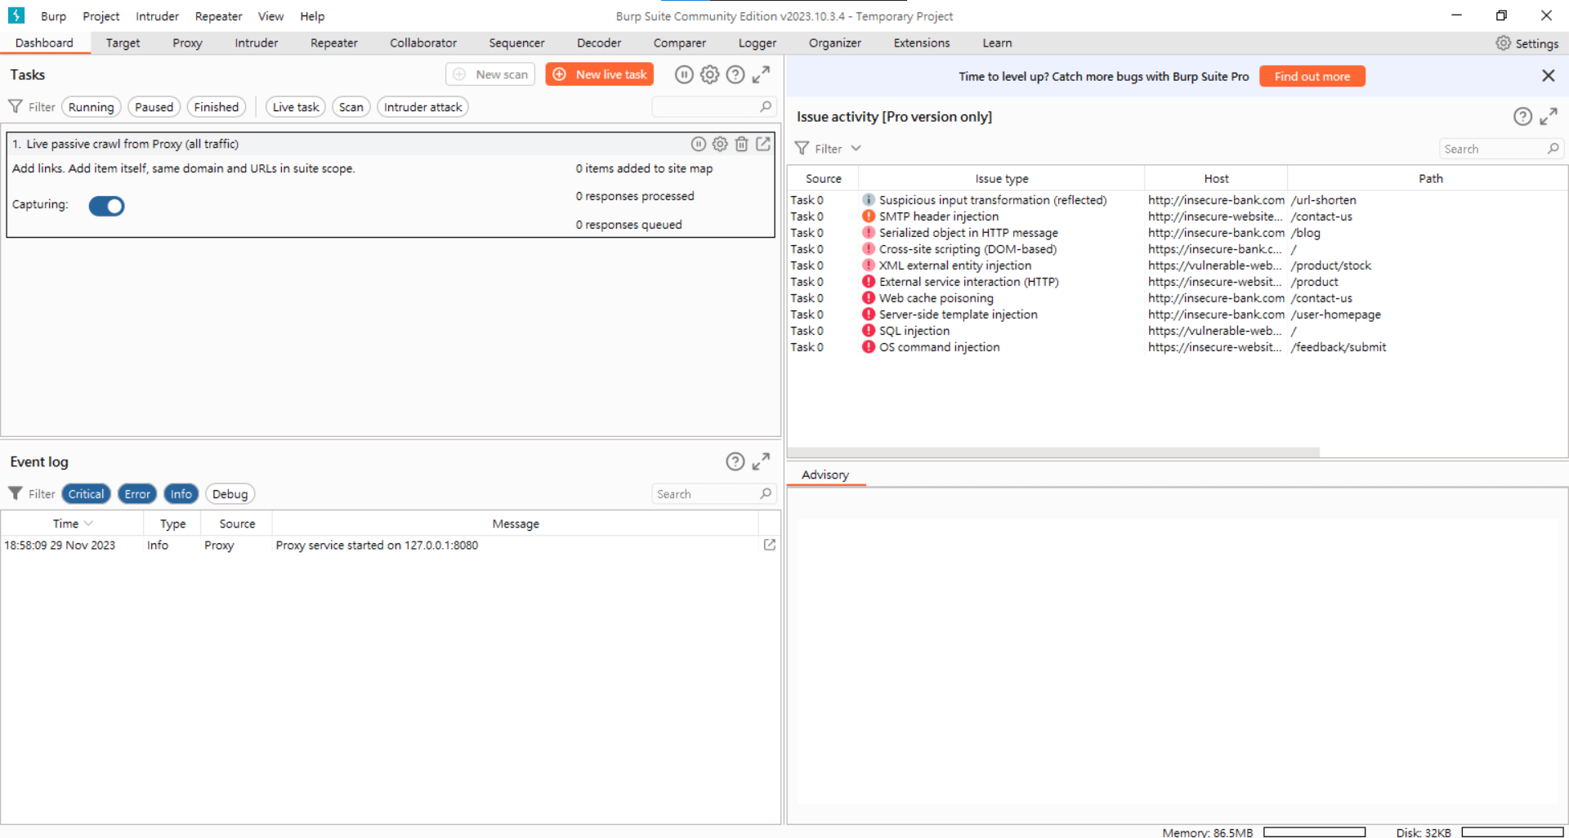Open the Decoder tab
Image resolution: width=1569 pixels, height=838 pixels.
(x=599, y=42)
